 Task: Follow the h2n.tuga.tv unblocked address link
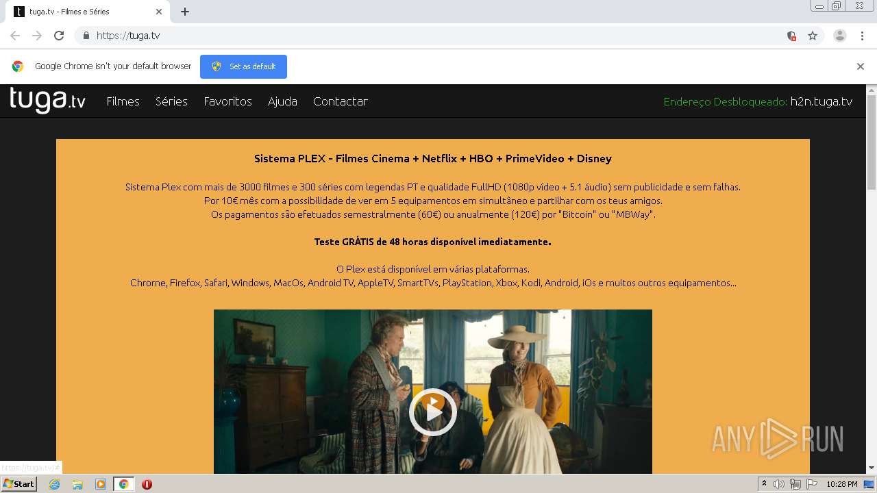[x=821, y=101]
